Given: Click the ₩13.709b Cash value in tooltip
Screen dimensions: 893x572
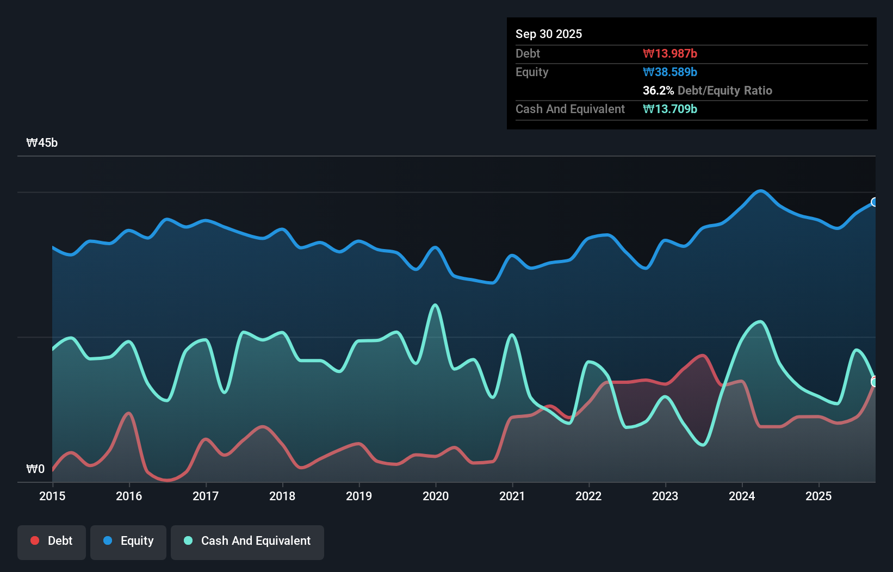Looking at the screenshot, I should click(x=670, y=109).
